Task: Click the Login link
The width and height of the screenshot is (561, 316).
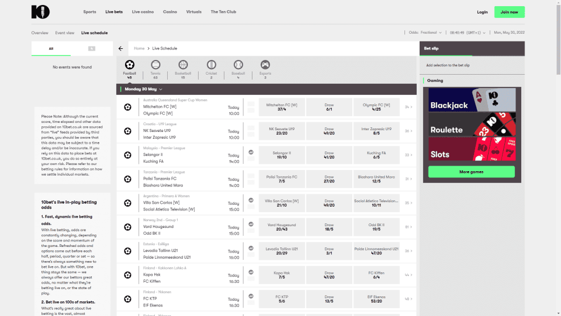Action: point(482,12)
